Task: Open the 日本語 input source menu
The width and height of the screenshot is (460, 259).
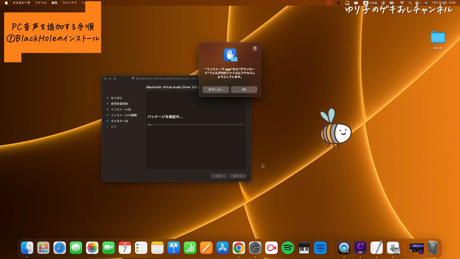Action: (x=371, y=3)
